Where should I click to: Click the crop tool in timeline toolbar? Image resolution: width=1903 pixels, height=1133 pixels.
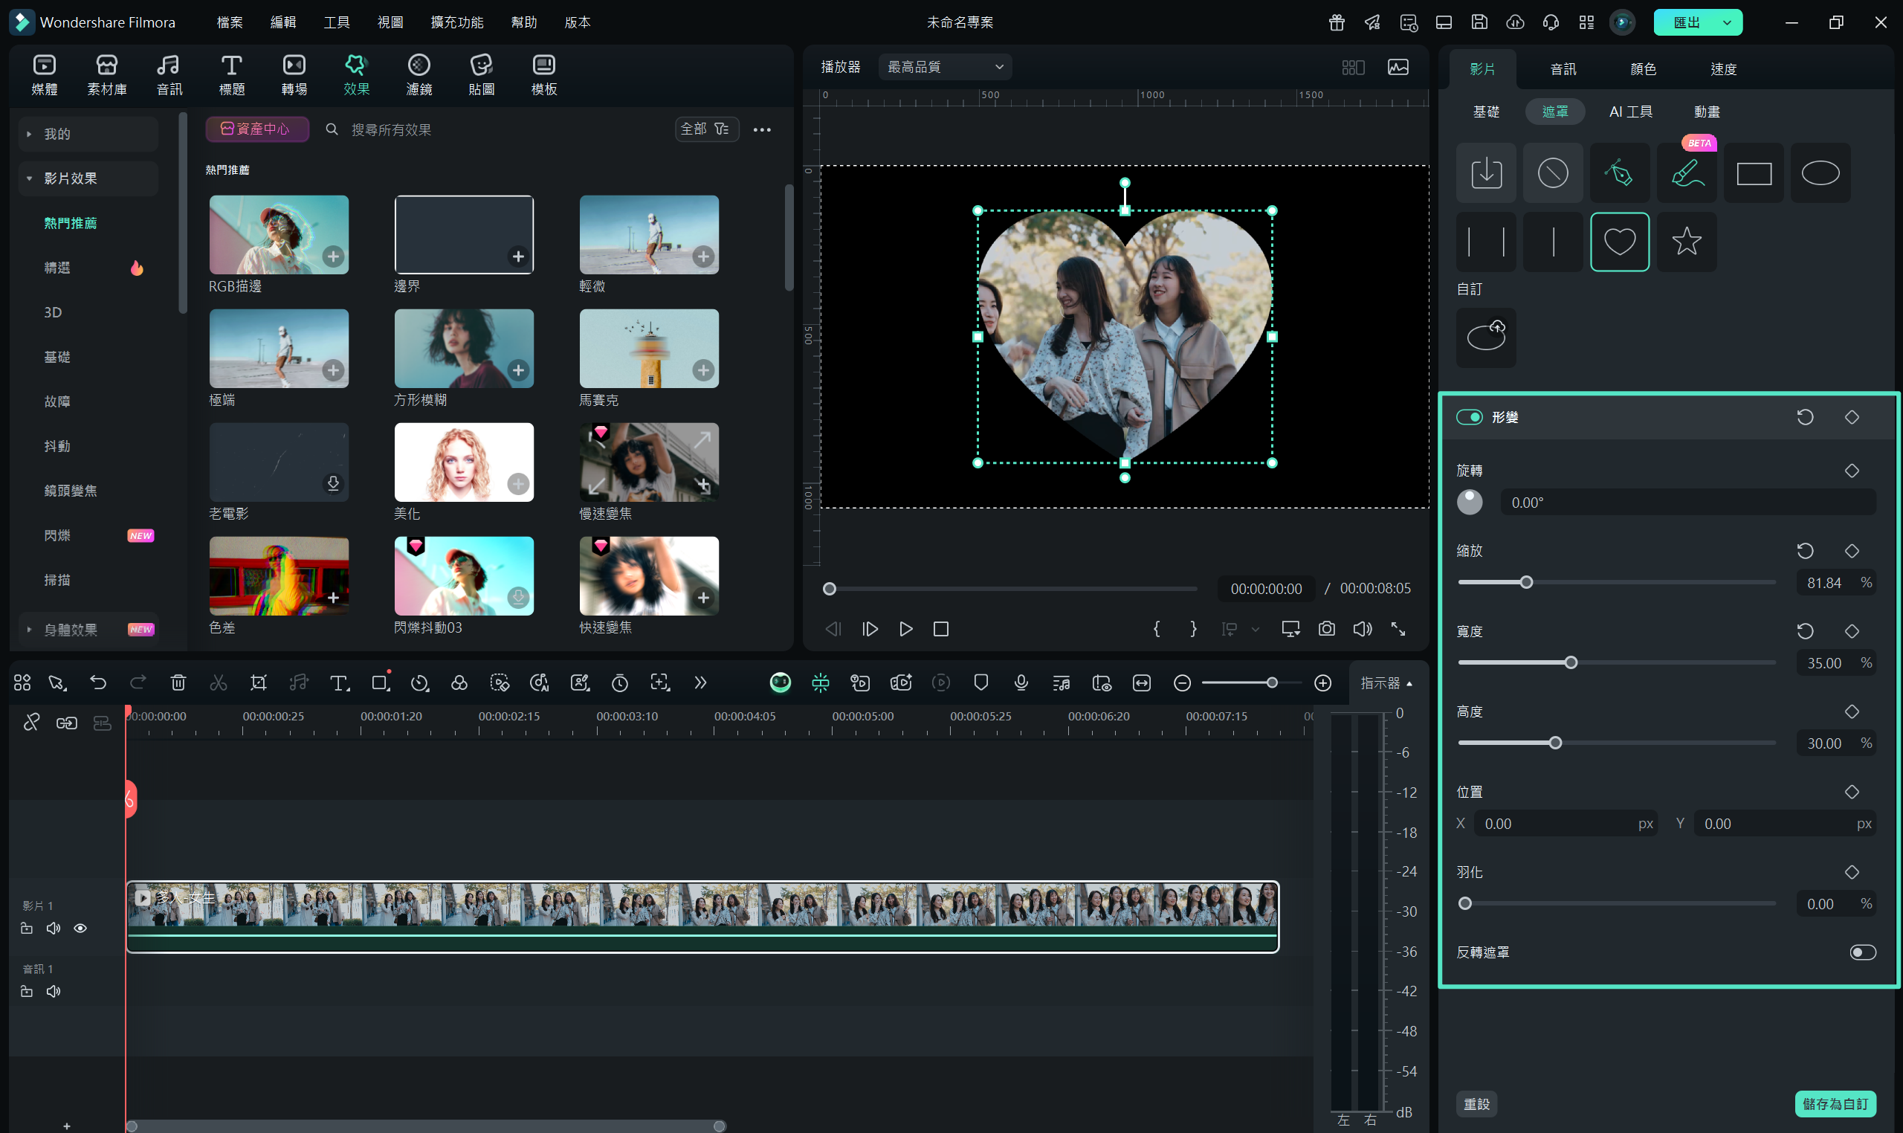[x=259, y=682]
